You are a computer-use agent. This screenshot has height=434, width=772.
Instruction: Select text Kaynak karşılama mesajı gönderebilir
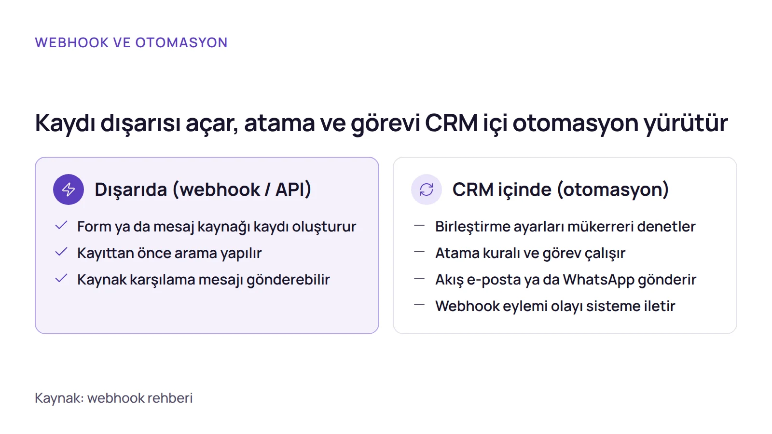[204, 280]
